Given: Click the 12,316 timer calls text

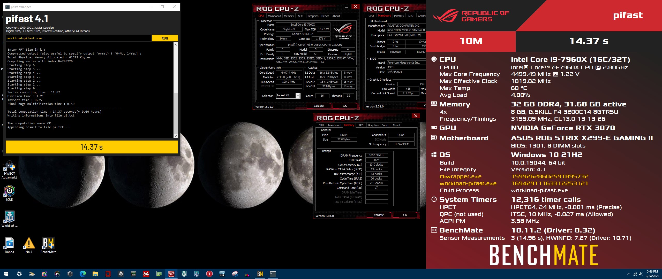Looking at the screenshot, I should pyautogui.click(x=546, y=199).
